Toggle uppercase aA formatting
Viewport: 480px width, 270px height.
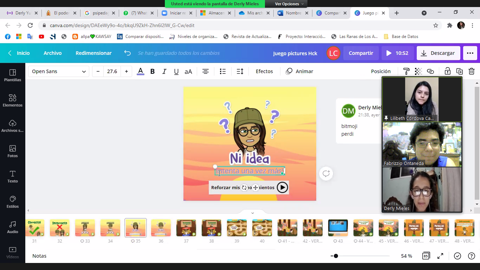pos(188,71)
